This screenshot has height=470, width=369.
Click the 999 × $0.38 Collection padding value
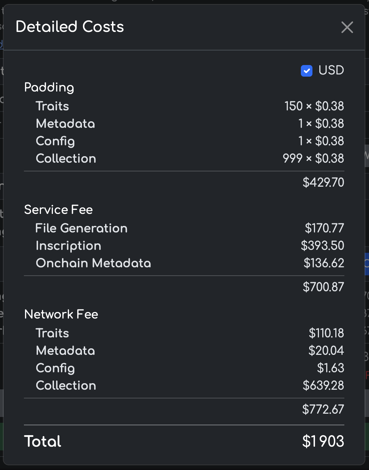313,158
